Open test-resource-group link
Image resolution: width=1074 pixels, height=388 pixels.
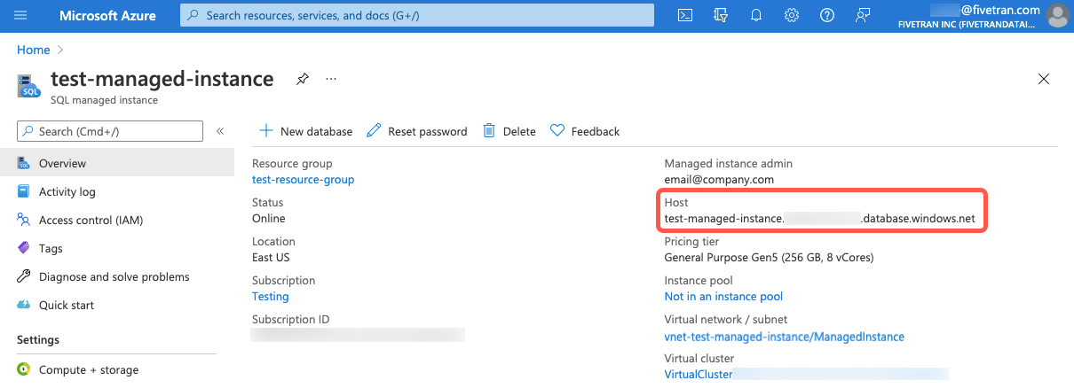[303, 179]
